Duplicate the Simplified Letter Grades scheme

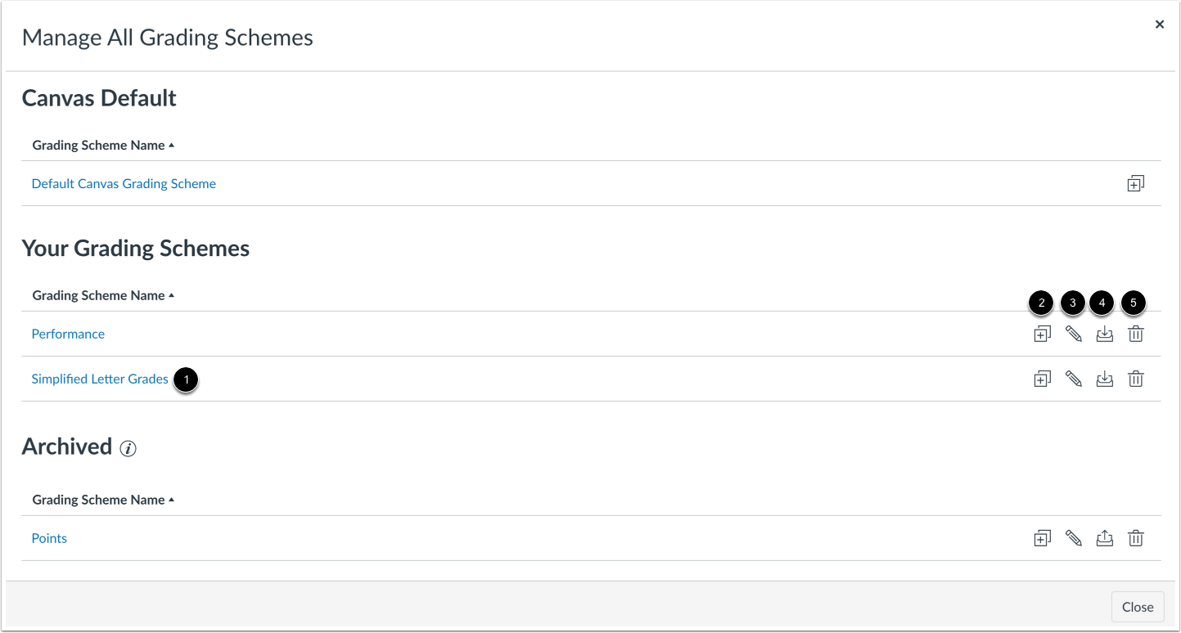pyautogui.click(x=1042, y=379)
